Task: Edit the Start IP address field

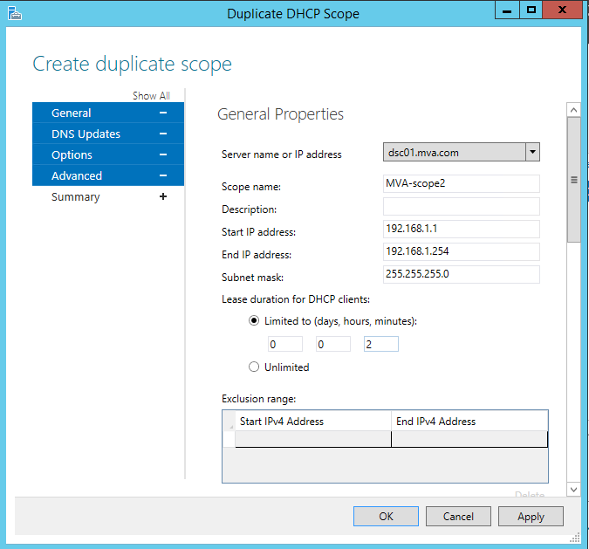Action: 462,229
